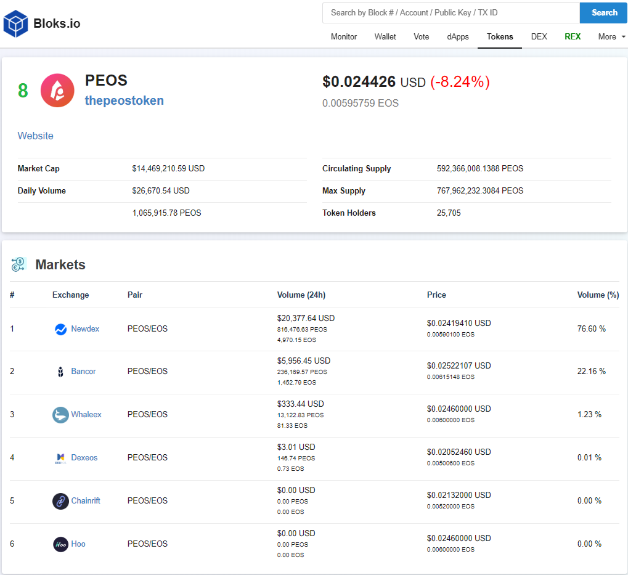Go to the REX tab

(x=573, y=37)
